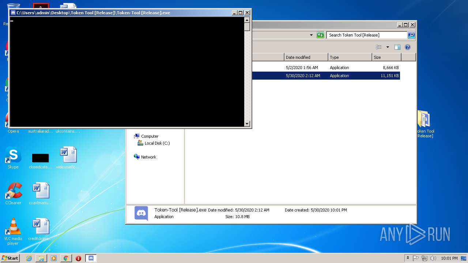Click the Search Token Tool [Release] field
468x263 pixels.
click(367, 35)
